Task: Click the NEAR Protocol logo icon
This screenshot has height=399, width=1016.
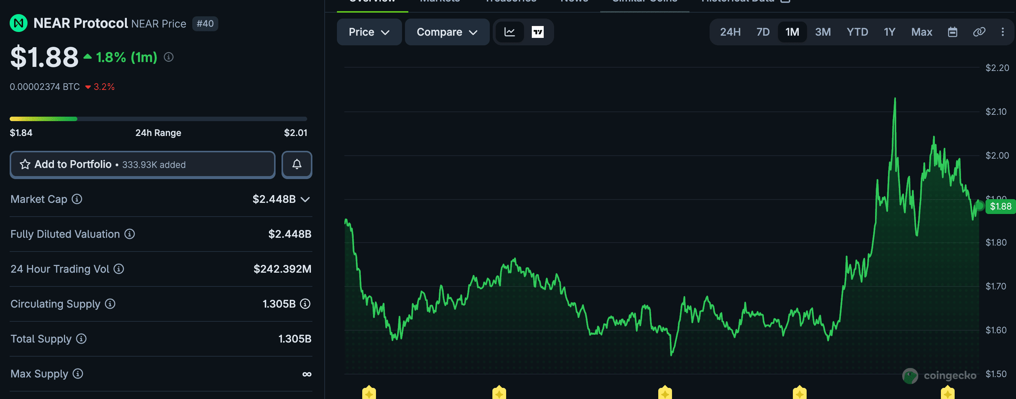Action: pos(18,23)
